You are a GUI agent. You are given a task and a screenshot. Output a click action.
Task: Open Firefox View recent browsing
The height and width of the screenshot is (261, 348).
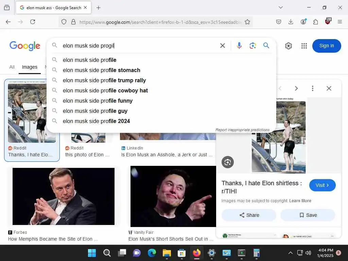pyautogui.click(x=7, y=7)
